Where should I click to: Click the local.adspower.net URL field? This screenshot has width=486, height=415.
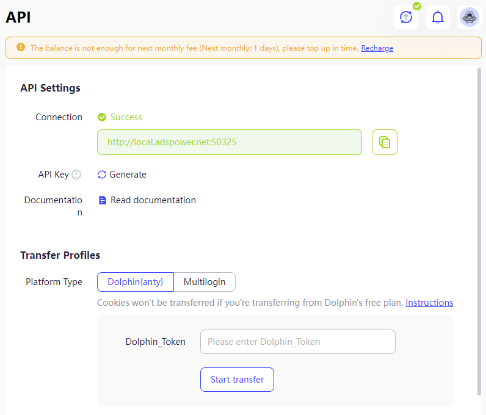tap(230, 142)
